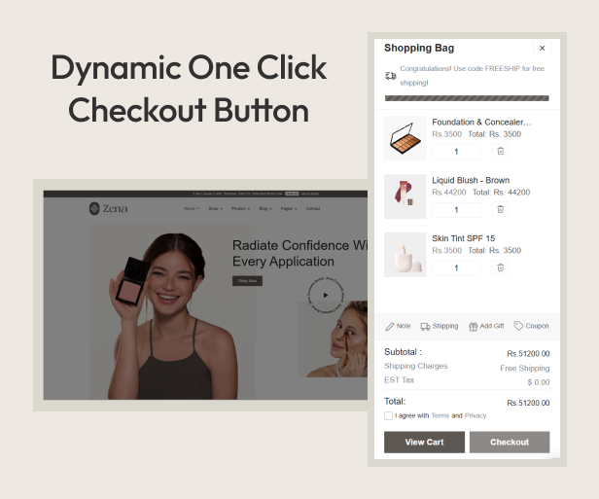Open the Contact menu item
This screenshot has width=599, height=499.
coord(313,208)
